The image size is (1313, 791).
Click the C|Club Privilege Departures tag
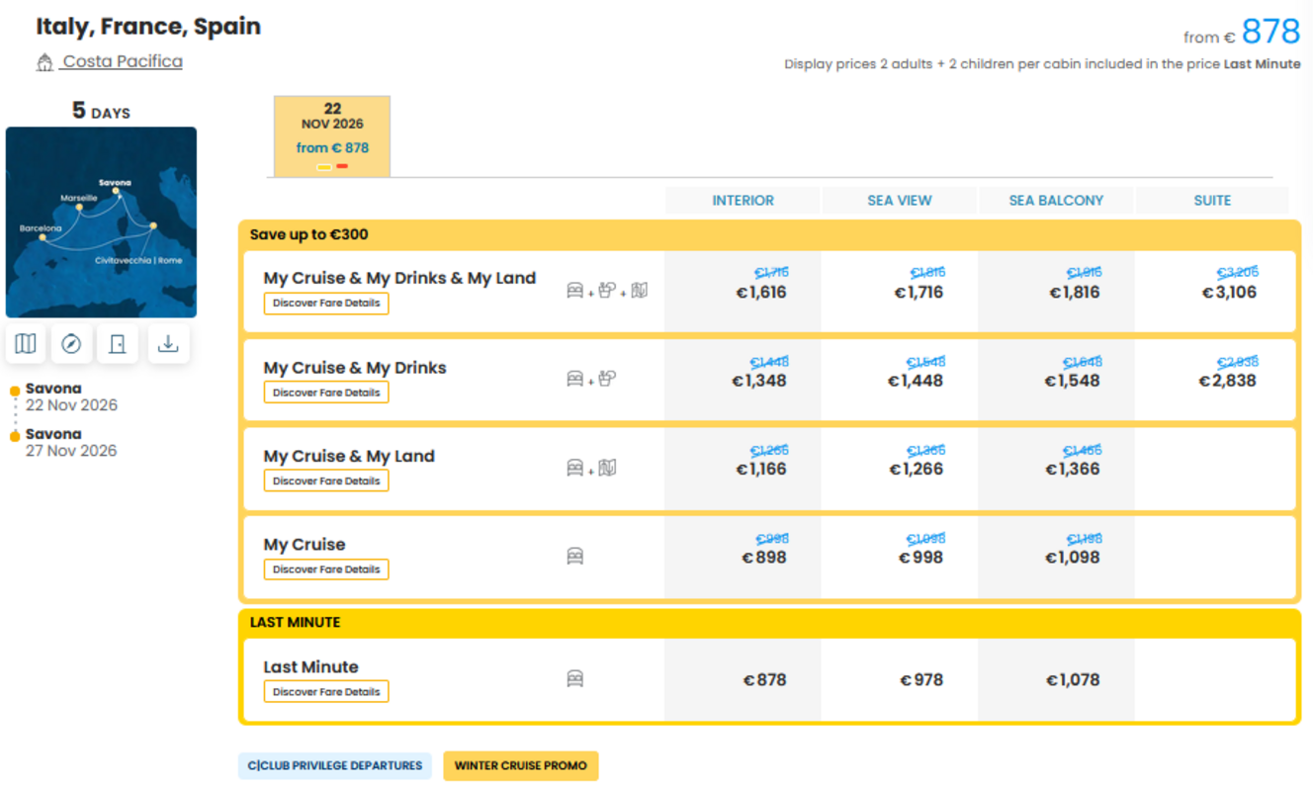pos(335,765)
